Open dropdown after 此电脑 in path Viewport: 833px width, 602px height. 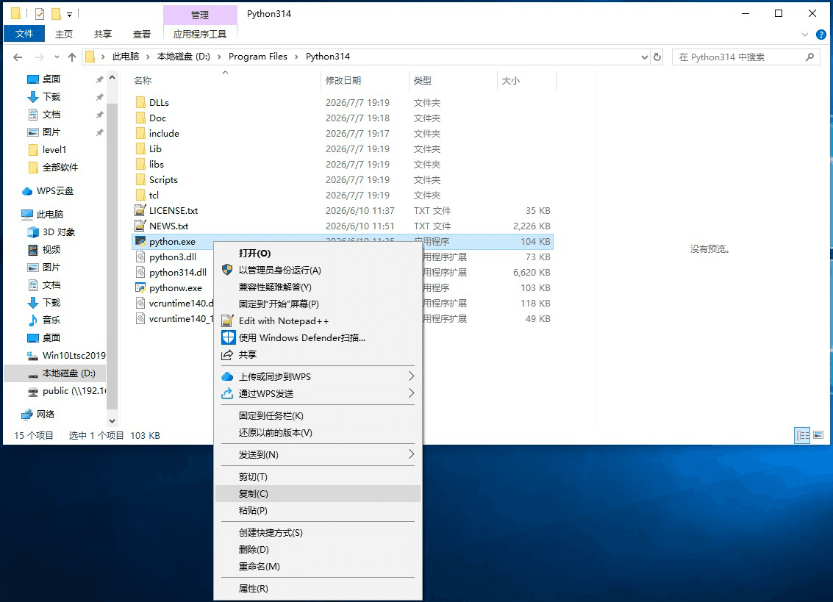[x=149, y=57]
